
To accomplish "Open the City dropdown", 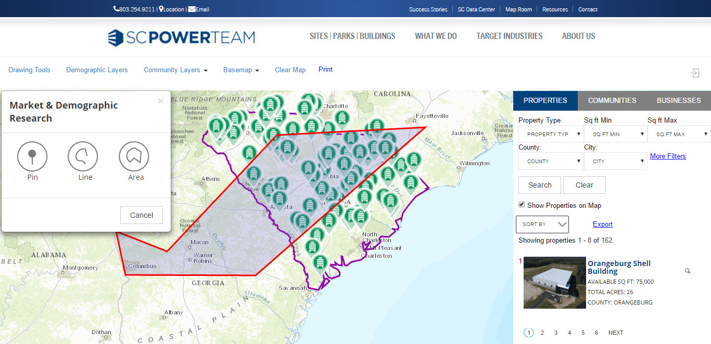I will tap(615, 161).
